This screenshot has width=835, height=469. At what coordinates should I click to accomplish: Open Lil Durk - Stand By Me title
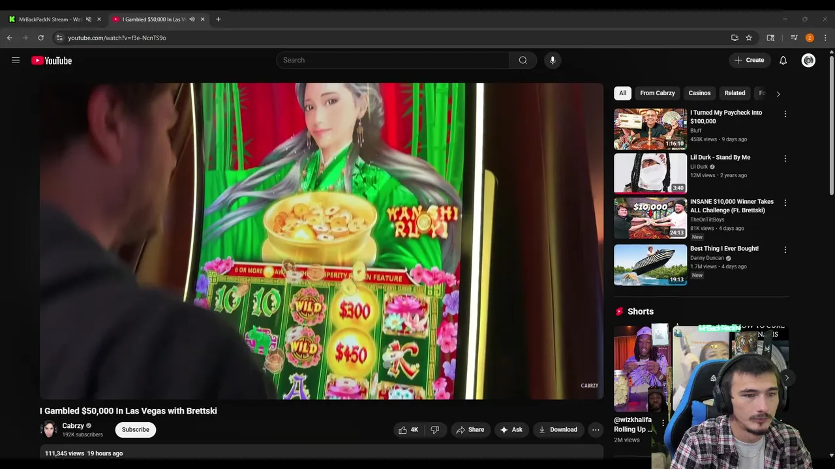click(x=720, y=158)
